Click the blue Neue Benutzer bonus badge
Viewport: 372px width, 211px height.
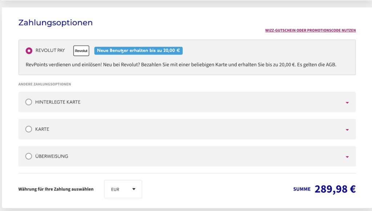pos(138,51)
